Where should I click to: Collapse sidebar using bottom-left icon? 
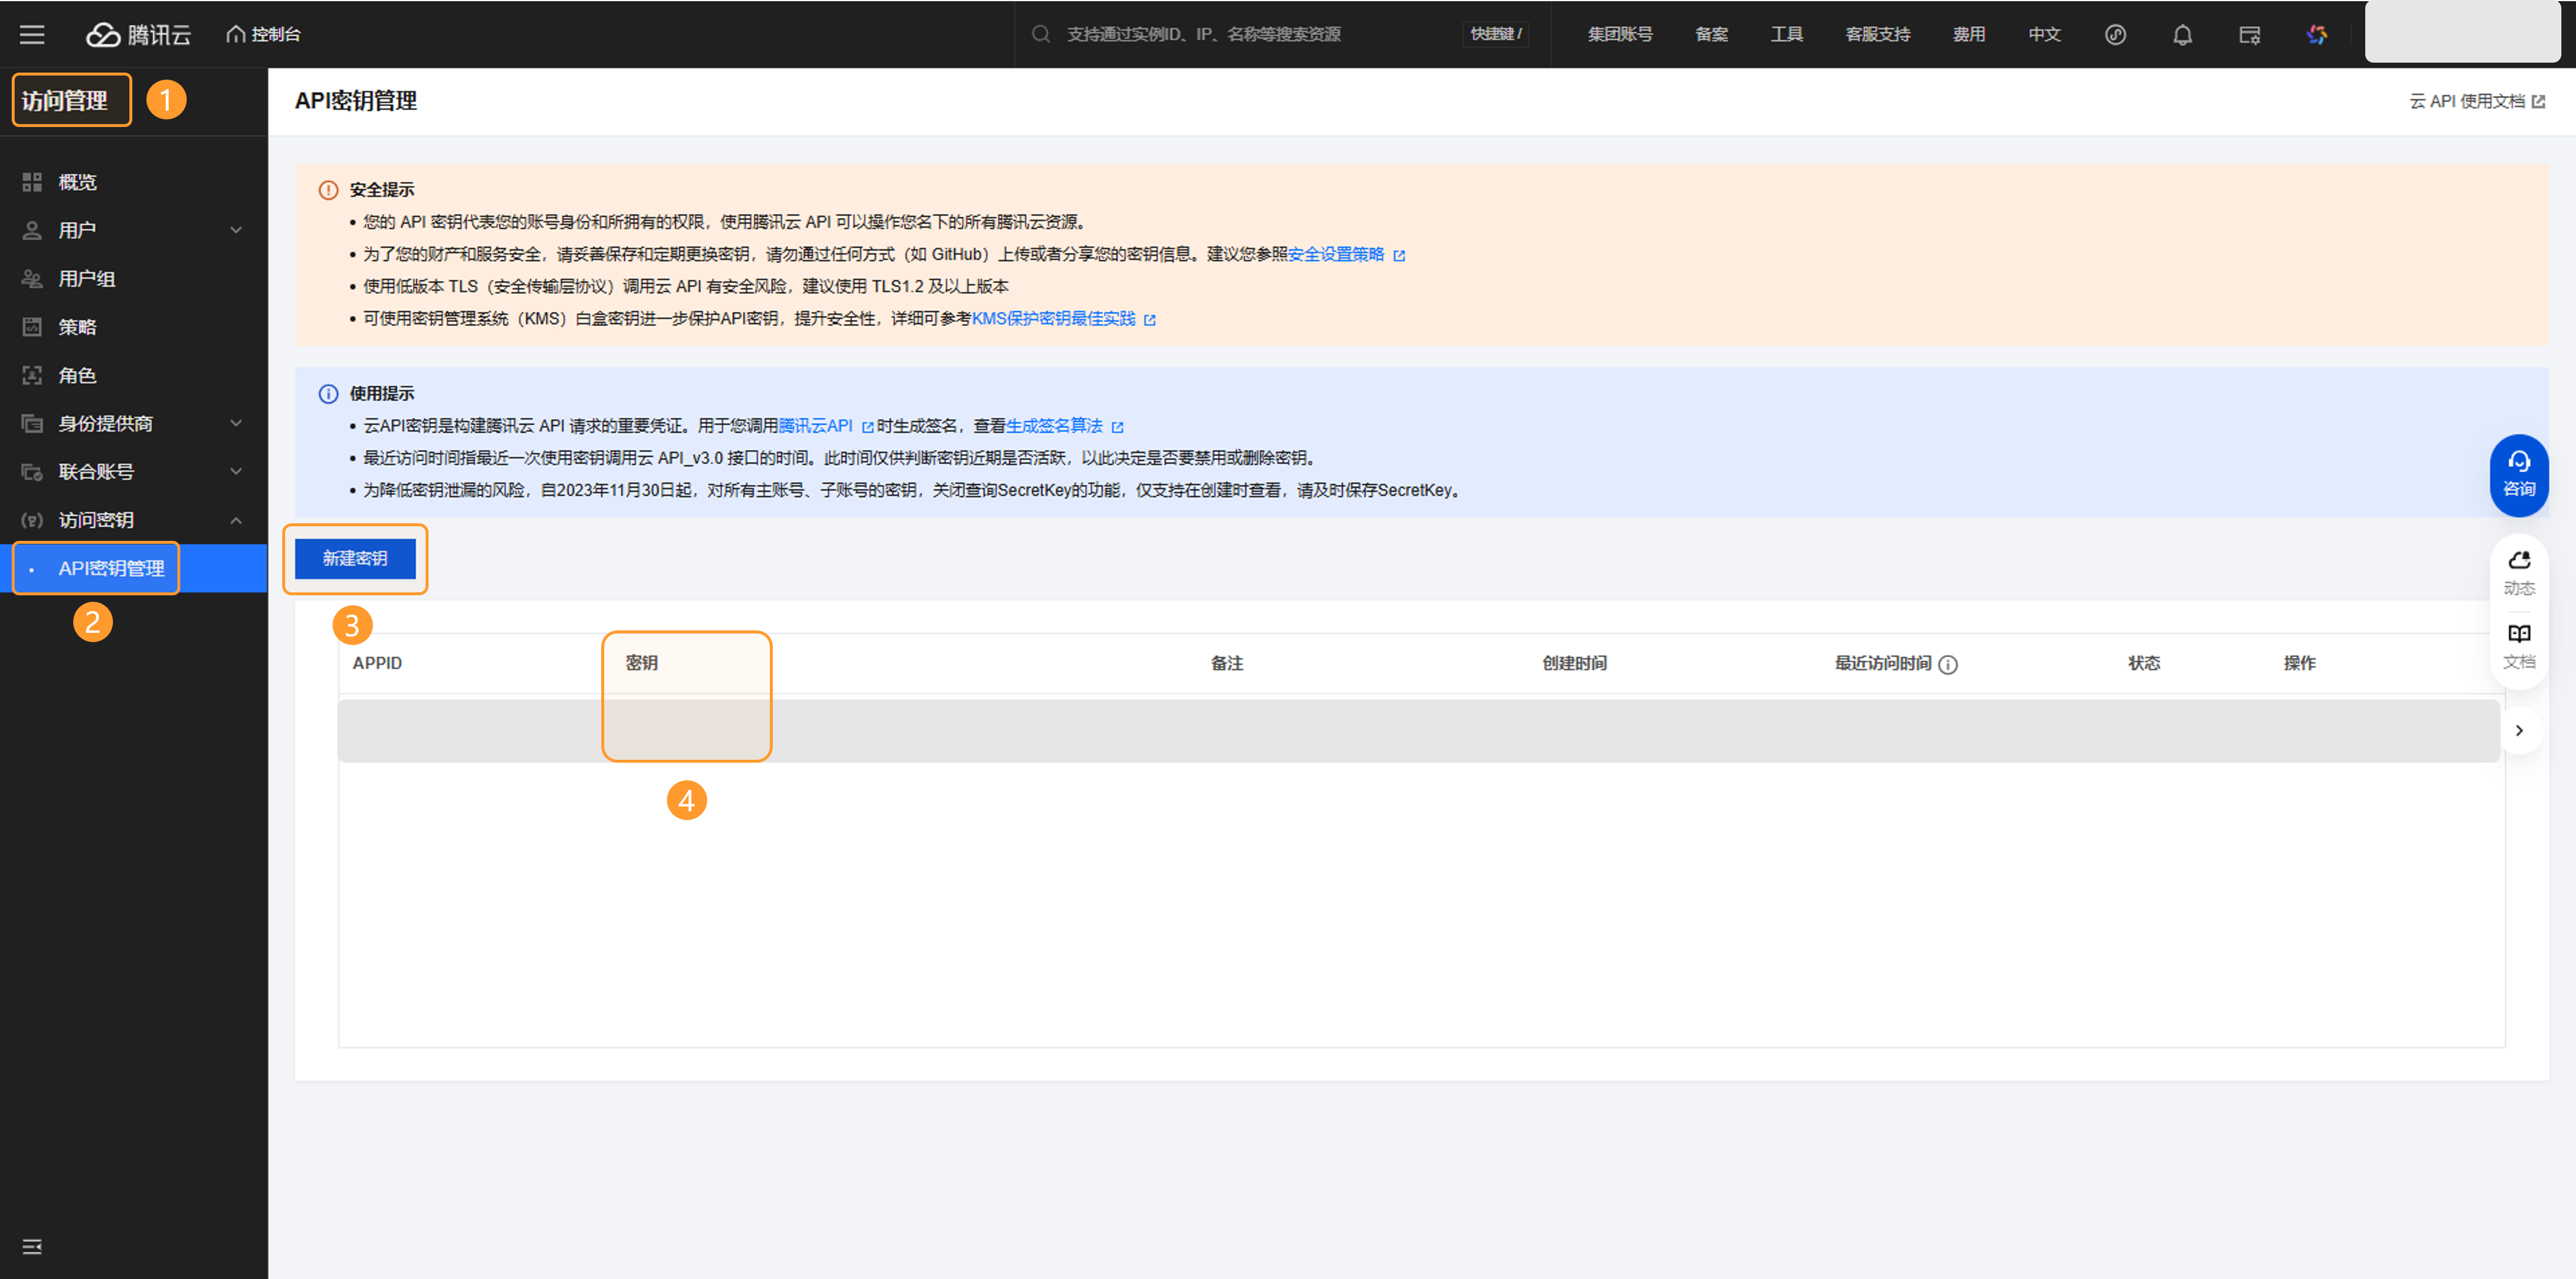click(32, 1246)
